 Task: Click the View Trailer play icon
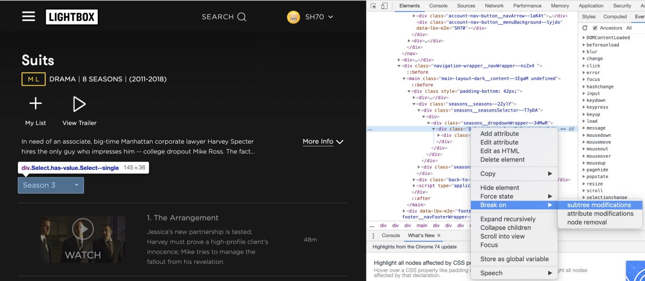pyautogui.click(x=80, y=104)
